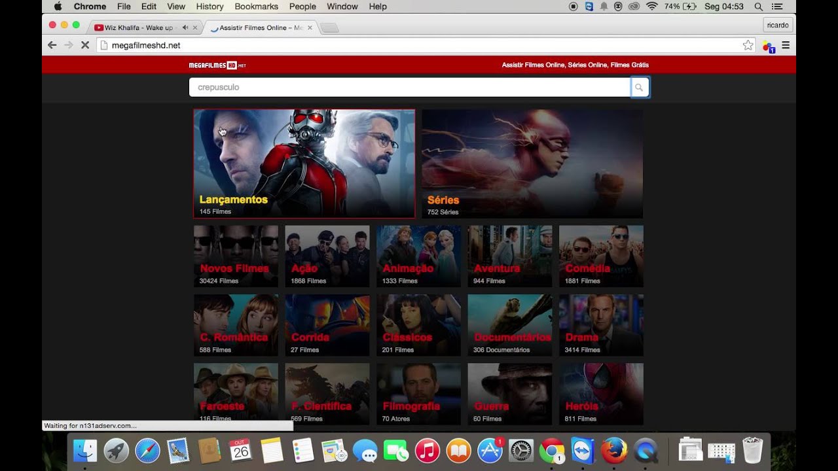
Task: Open iTunes from the dock
Action: click(x=427, y=451)
